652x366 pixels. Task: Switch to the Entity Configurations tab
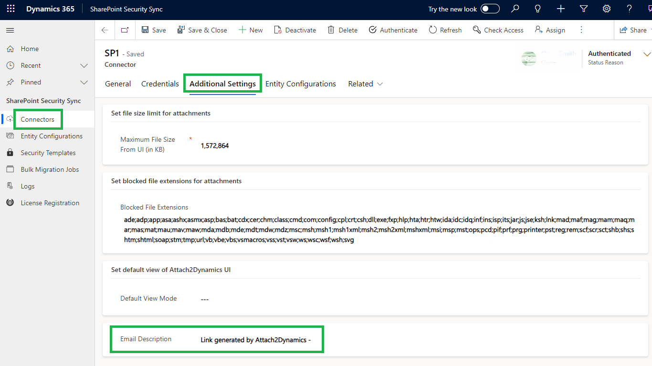[x=301, y=84]
